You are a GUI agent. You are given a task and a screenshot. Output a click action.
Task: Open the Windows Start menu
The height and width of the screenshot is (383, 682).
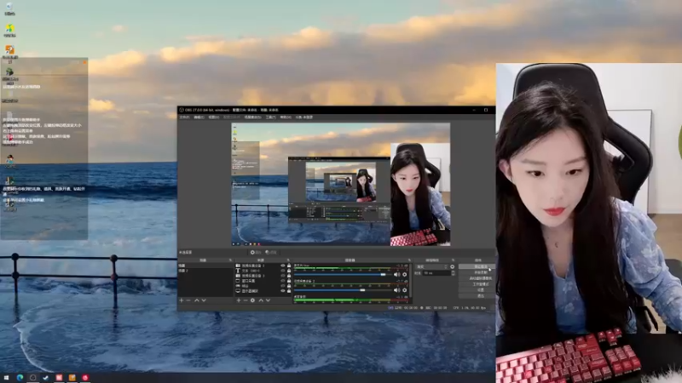pos(6,377)
